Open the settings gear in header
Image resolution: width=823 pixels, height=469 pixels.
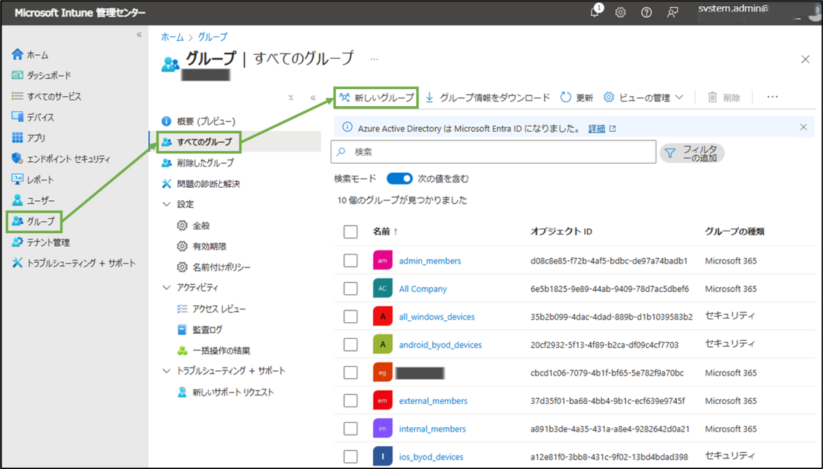(x=620, y=12)
